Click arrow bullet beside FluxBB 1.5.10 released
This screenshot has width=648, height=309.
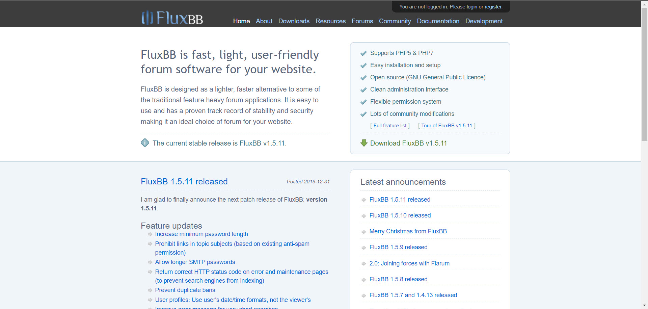click(363, 216)
